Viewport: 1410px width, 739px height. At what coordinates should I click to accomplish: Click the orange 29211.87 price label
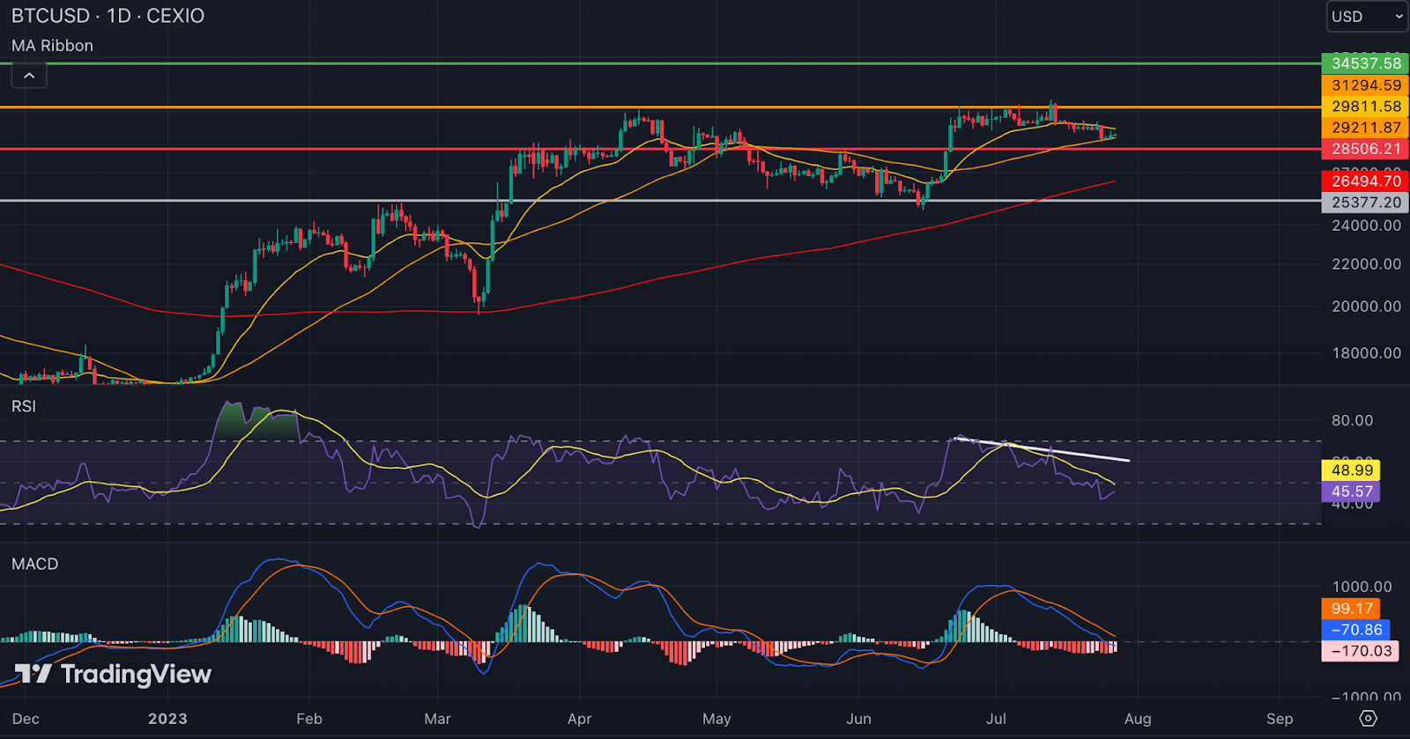click(1365, 127)
